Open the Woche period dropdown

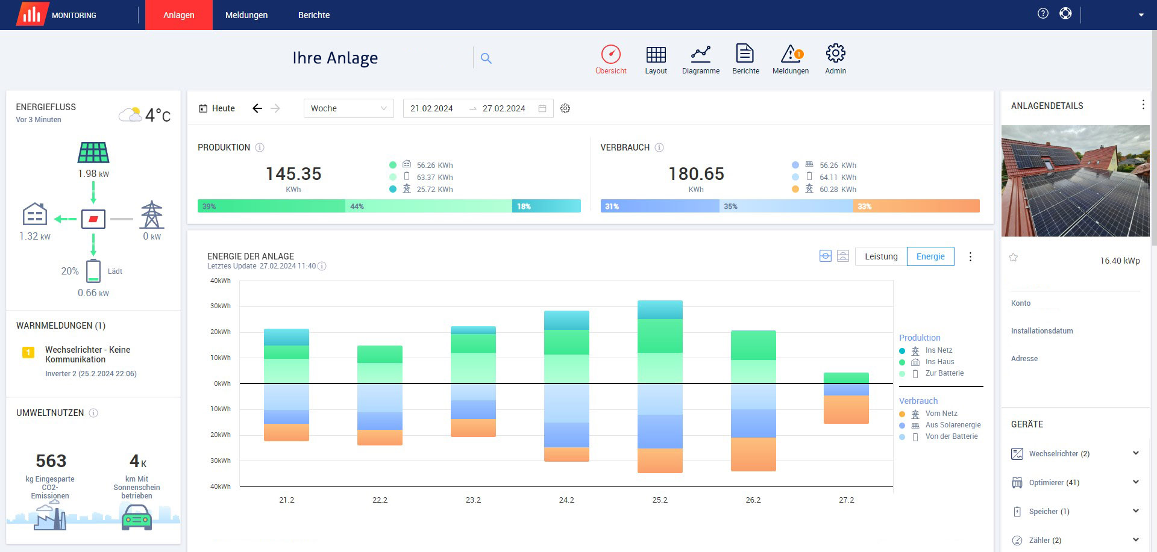(x=348, y=108)
